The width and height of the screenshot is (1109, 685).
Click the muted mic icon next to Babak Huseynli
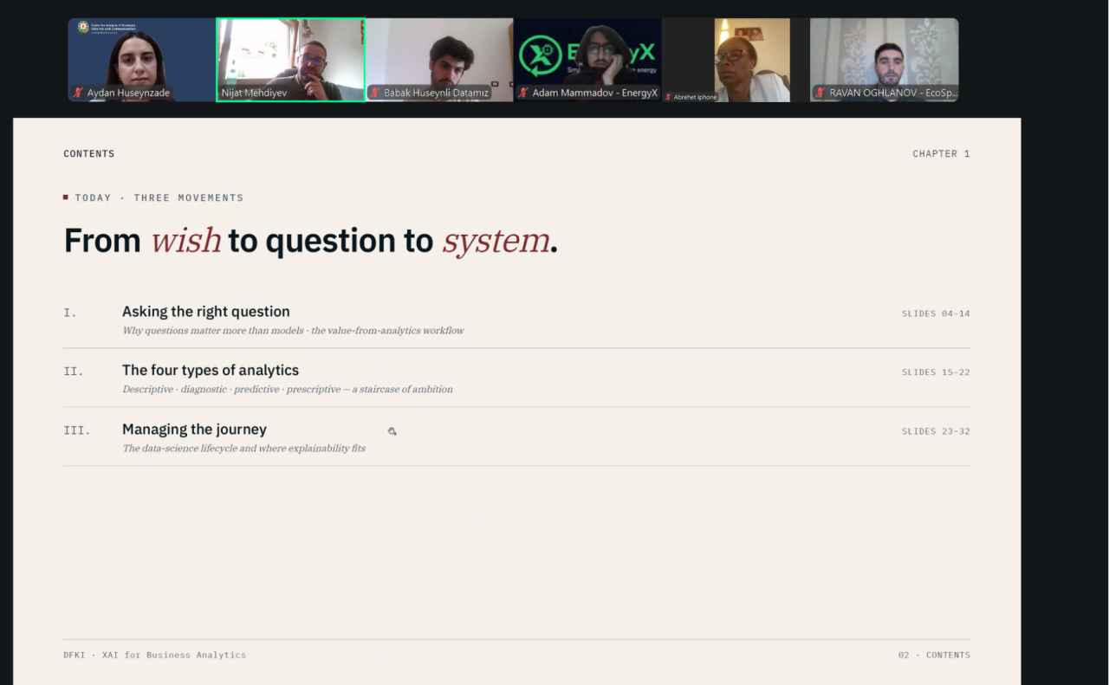click(375, 93)
